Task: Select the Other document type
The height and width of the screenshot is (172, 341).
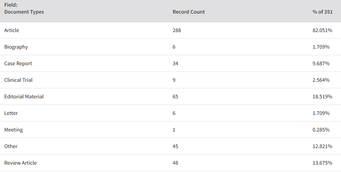Action: pyautogui.click(x=11, y=146)
